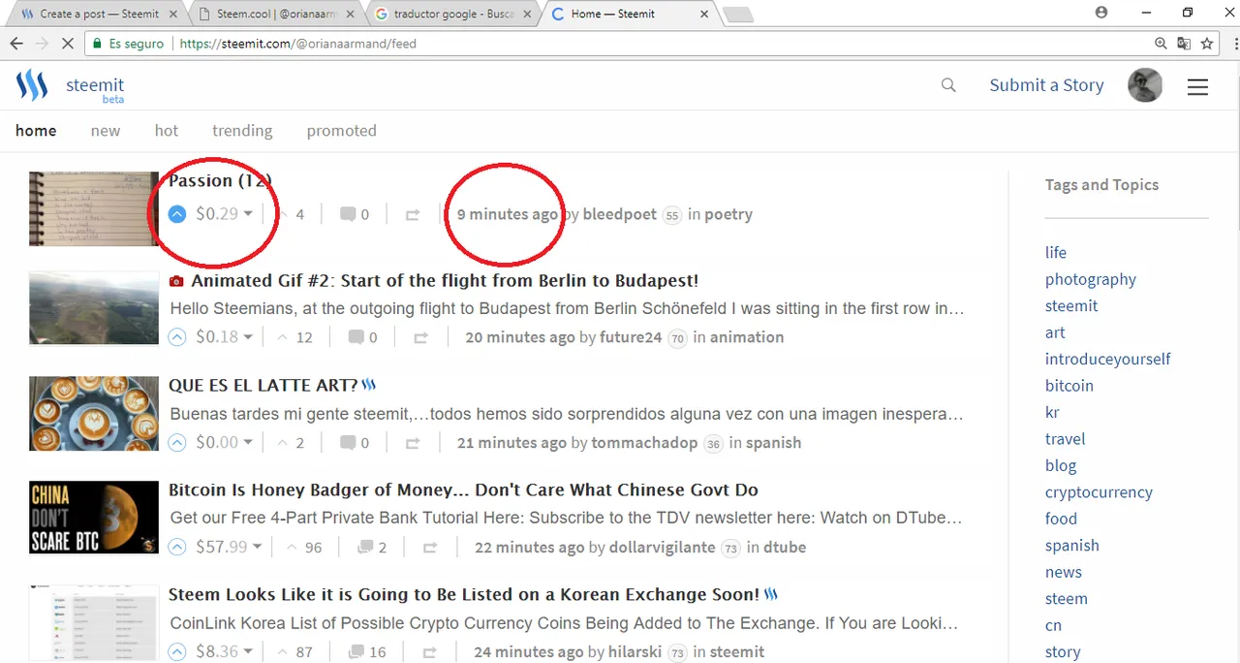Image resolution: width=1240 pixels, height=663 pixels.
Task: Resteem the QUE ES EL LATTE ART post
Action: pyautogui.click(x=413, y=443)
